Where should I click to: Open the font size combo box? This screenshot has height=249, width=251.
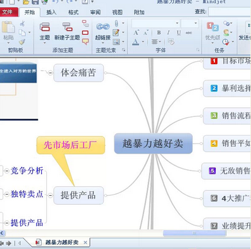190,23
